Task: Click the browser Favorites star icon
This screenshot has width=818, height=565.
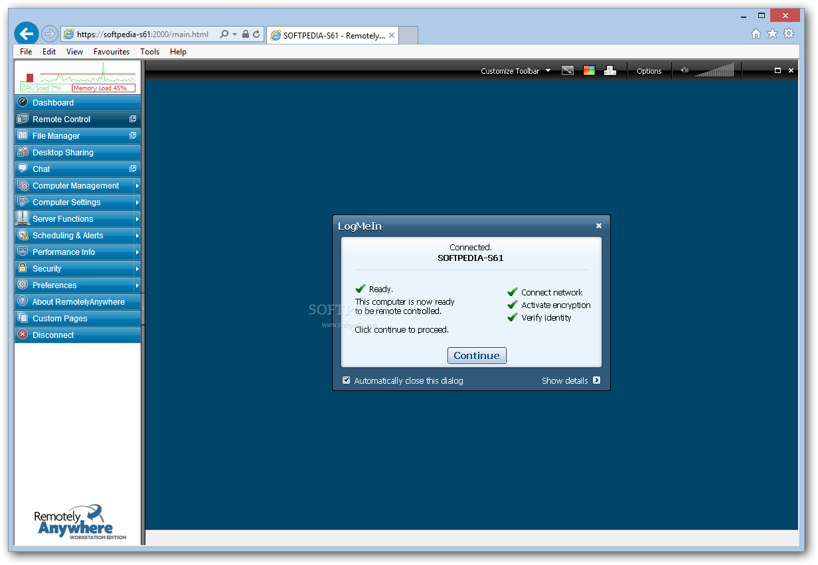Action: pos(772,34)
